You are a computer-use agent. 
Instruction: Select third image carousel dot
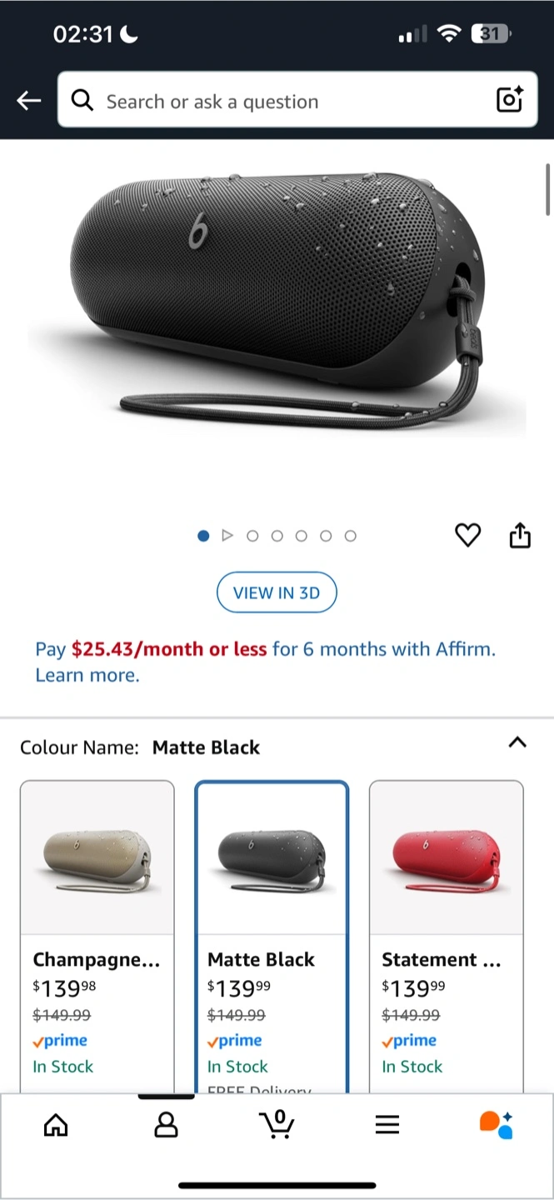pyautogui.click(x=252, y=536)
